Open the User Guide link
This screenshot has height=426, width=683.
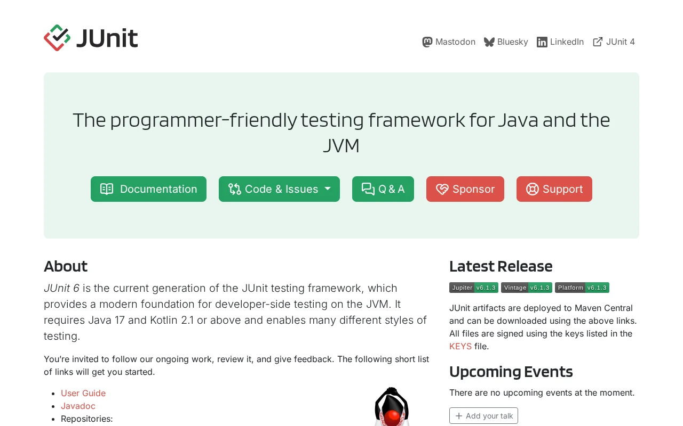tap(83, 393)
